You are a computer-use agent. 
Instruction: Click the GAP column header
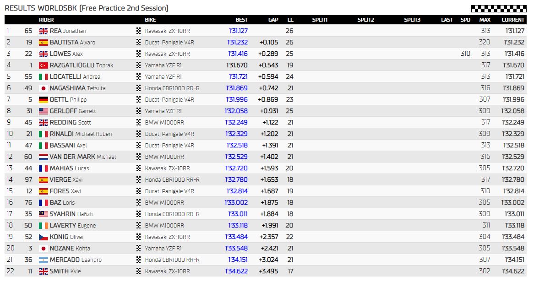click(273, 20)
